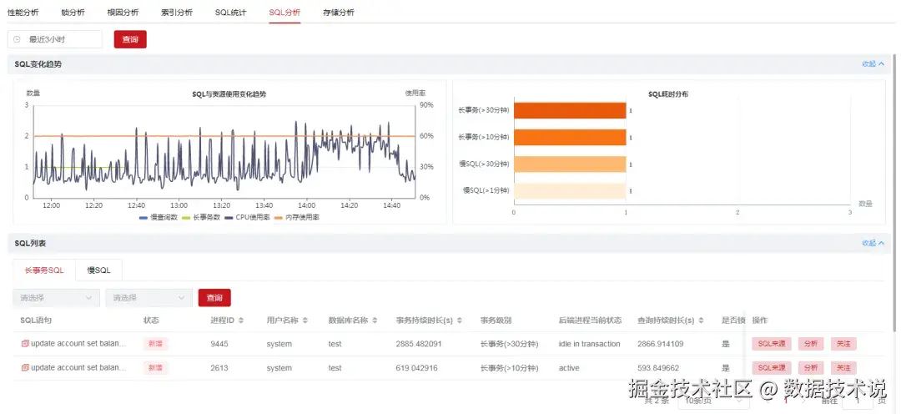Sort by 事务持续时长(s) column arrows
Viewport: 901px width, 414px height.
[x=460, y=321]
